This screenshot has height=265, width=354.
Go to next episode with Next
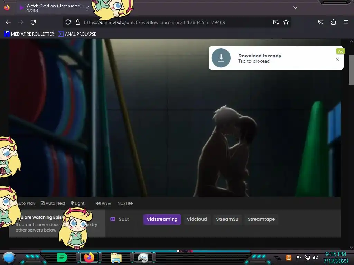[125, 204]
